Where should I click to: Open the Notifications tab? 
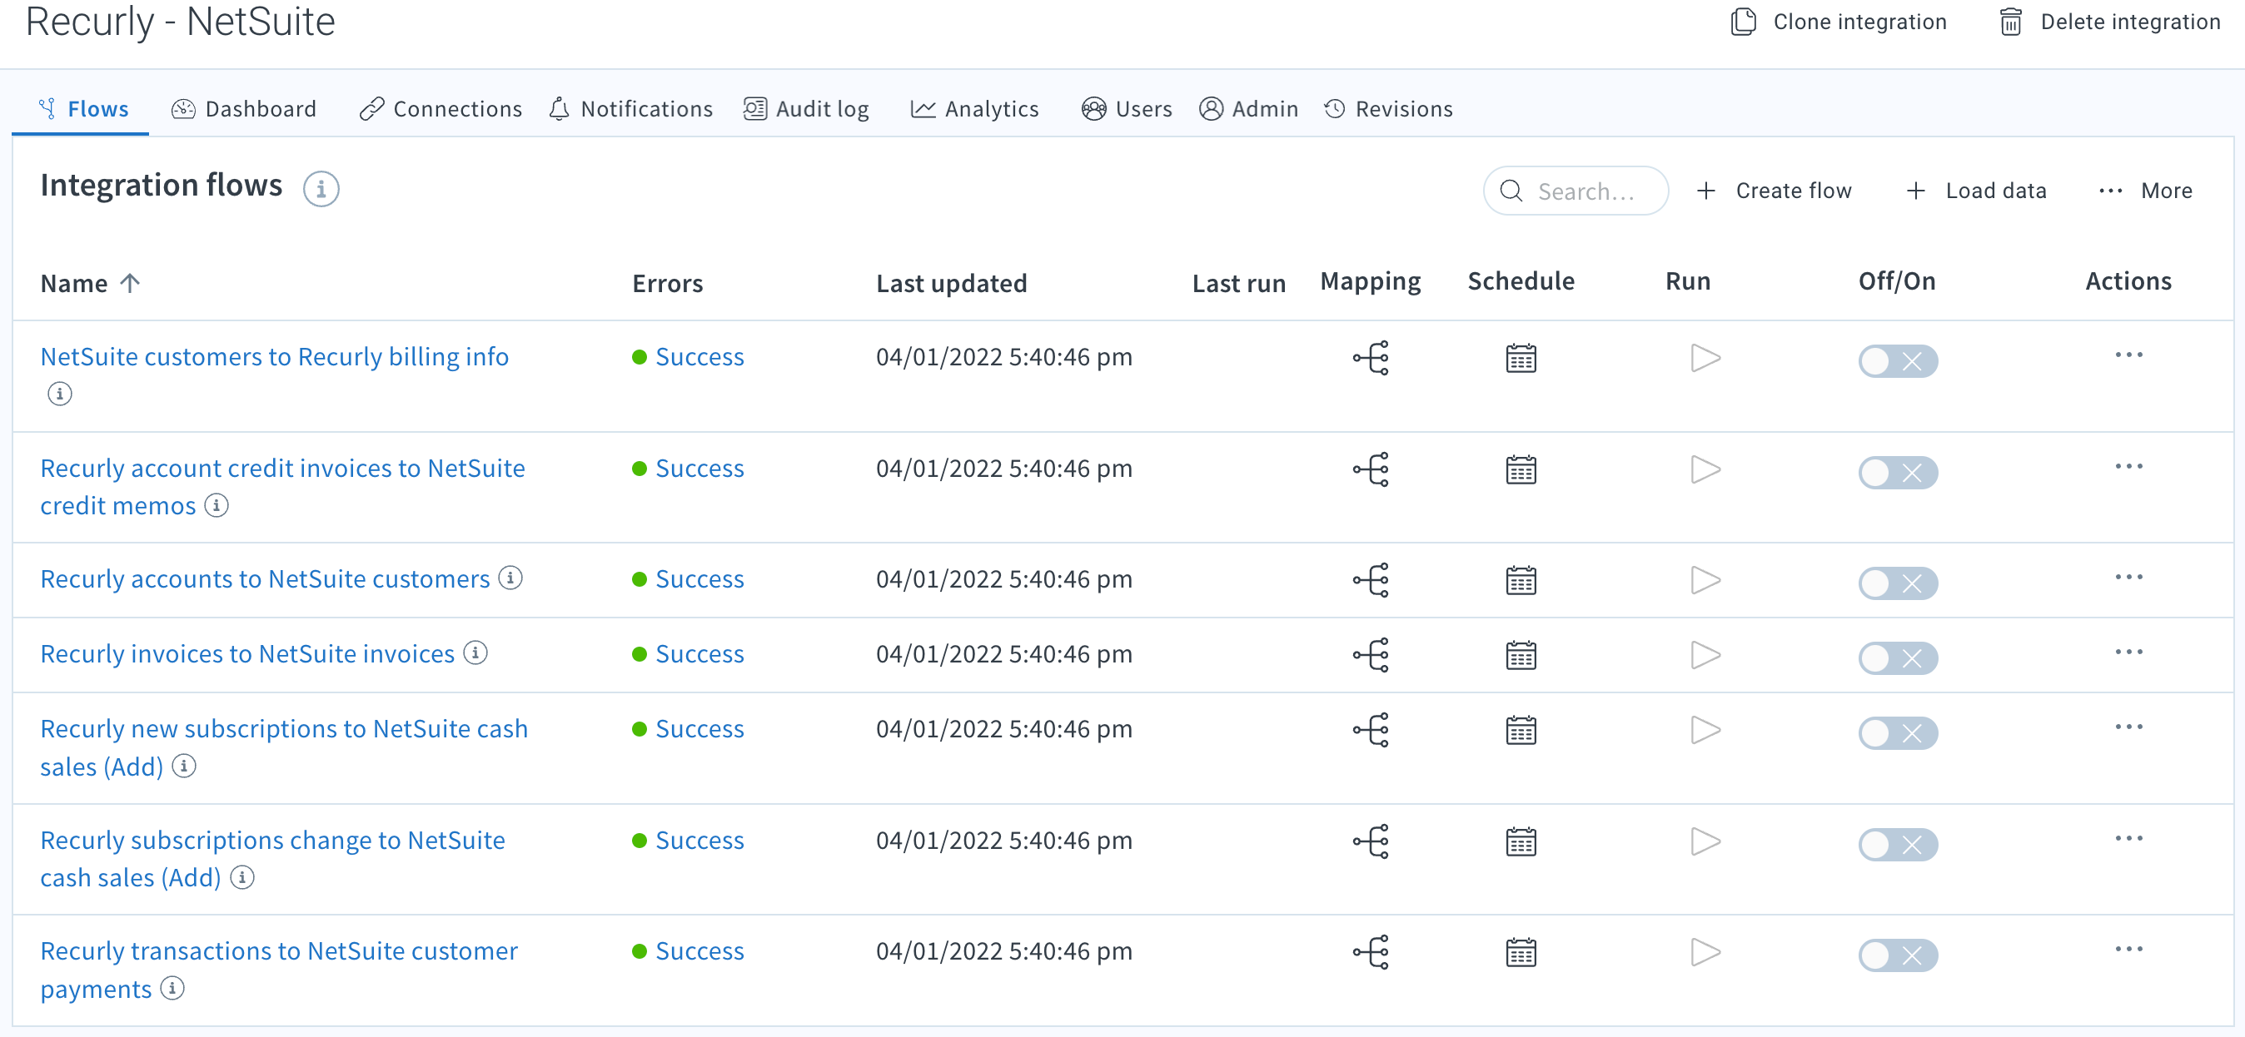point(631,109)
